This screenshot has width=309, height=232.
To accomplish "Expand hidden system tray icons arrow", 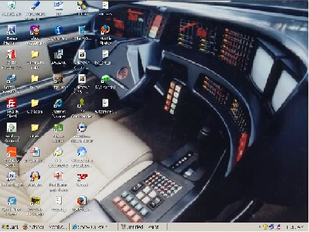I will pyautogui.click(x=260, y=227).
